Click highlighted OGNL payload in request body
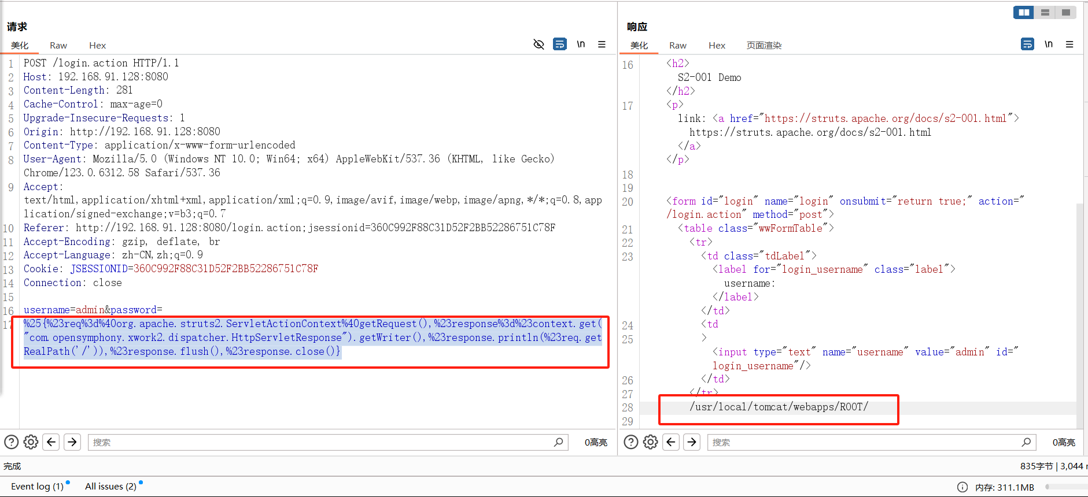 (x=313, y=337)
